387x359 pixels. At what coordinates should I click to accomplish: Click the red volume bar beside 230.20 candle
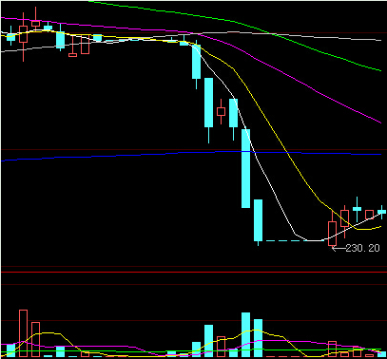tap(332, 350)
